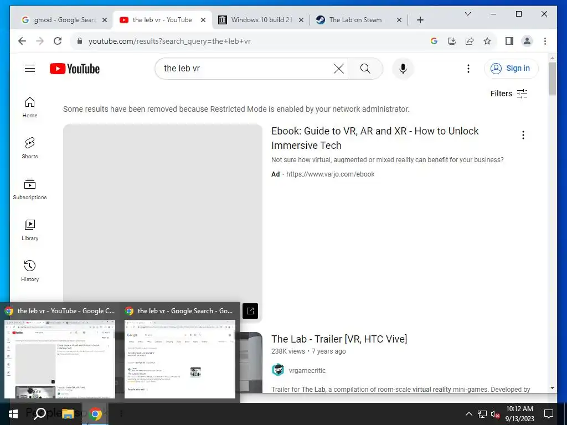The height and width of the screenshot is (425, 567).
Task: Close The Lab on Steam tab
Action: coord(399,20)
